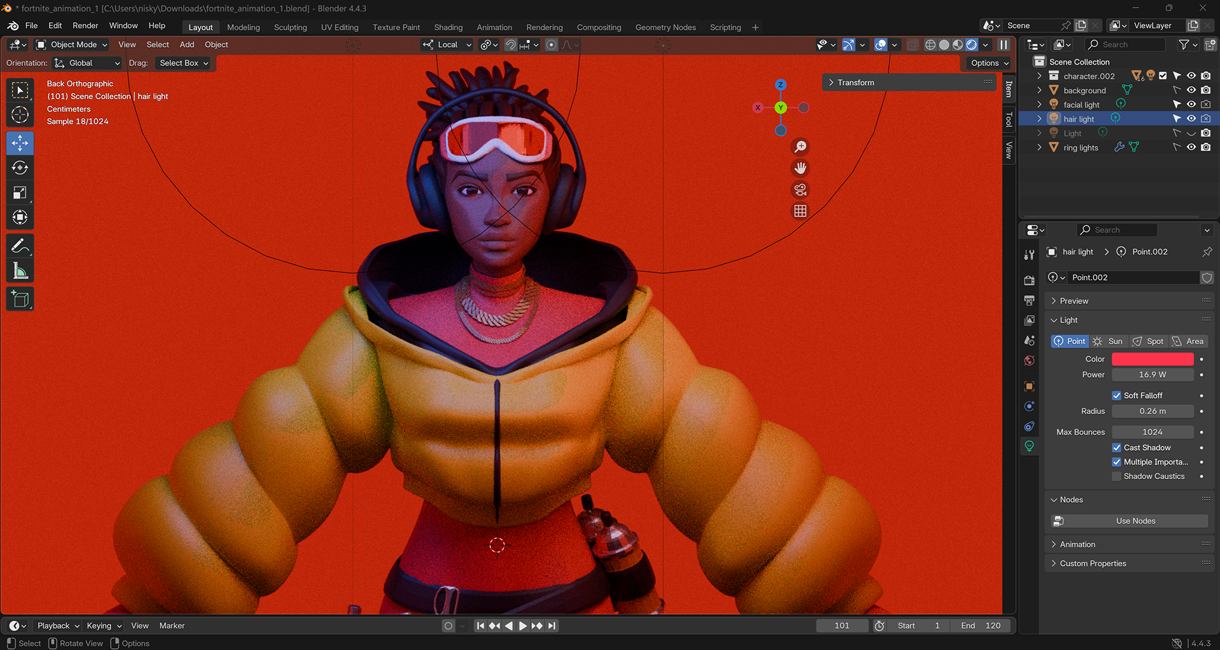Expand the Transform panel
Screen dimensions: 1220x650
(909, 83)
